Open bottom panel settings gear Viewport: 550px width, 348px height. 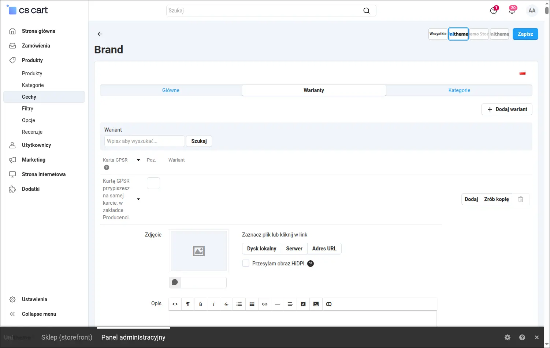[508, 337]
